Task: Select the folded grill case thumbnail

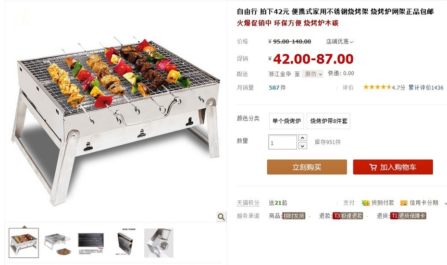Action: (x=125, y=243)
